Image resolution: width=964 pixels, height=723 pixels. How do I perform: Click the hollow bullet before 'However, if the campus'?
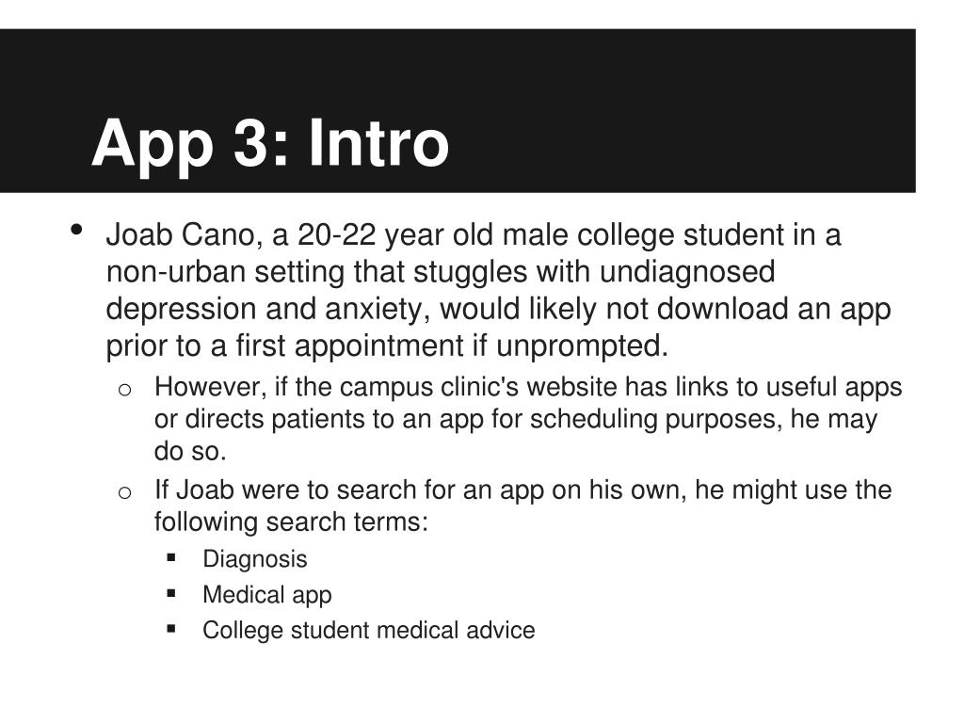tap(124, 390)
